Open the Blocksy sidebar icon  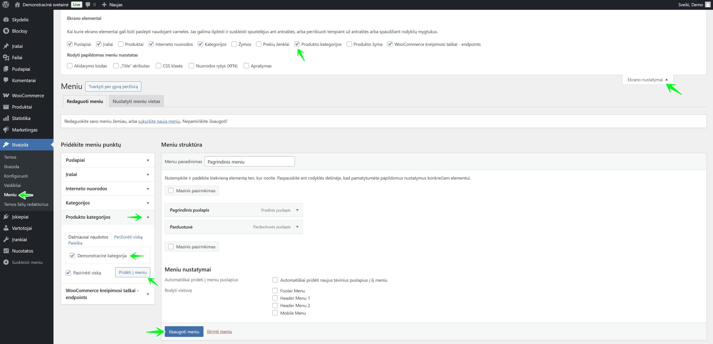point(6,31)
